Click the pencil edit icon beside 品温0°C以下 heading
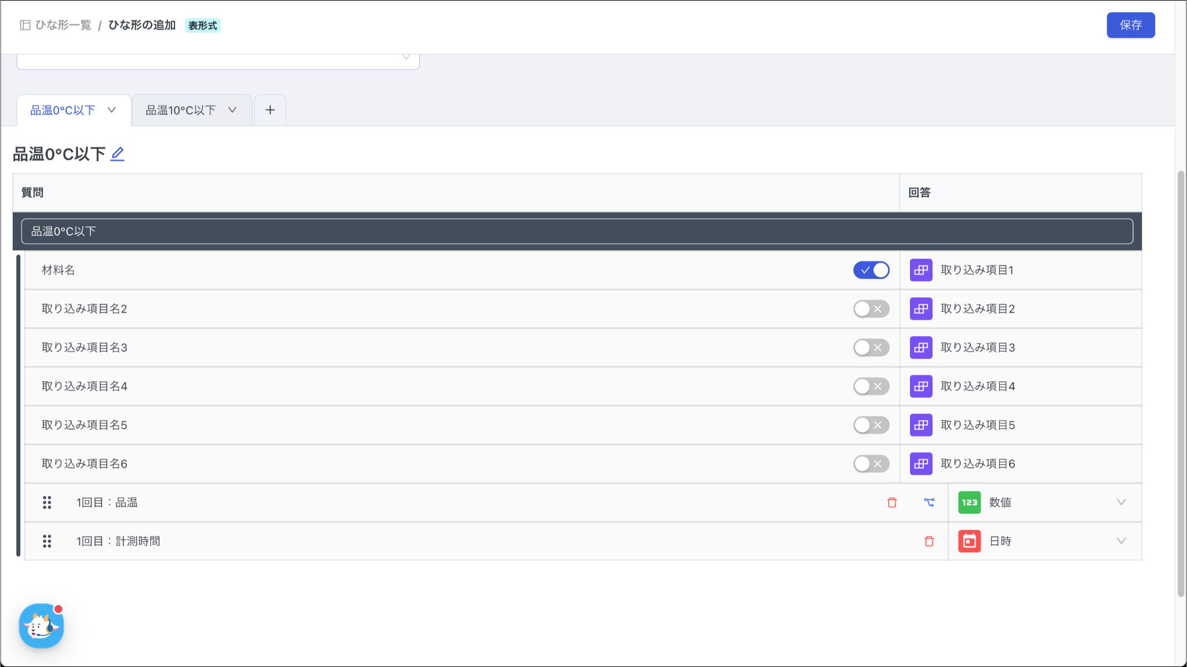1187x667 pixels. click(118, 154)
